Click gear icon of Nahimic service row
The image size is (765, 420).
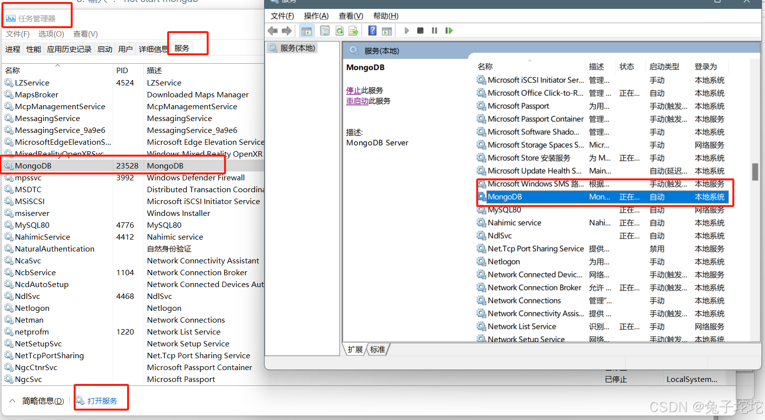482,222
